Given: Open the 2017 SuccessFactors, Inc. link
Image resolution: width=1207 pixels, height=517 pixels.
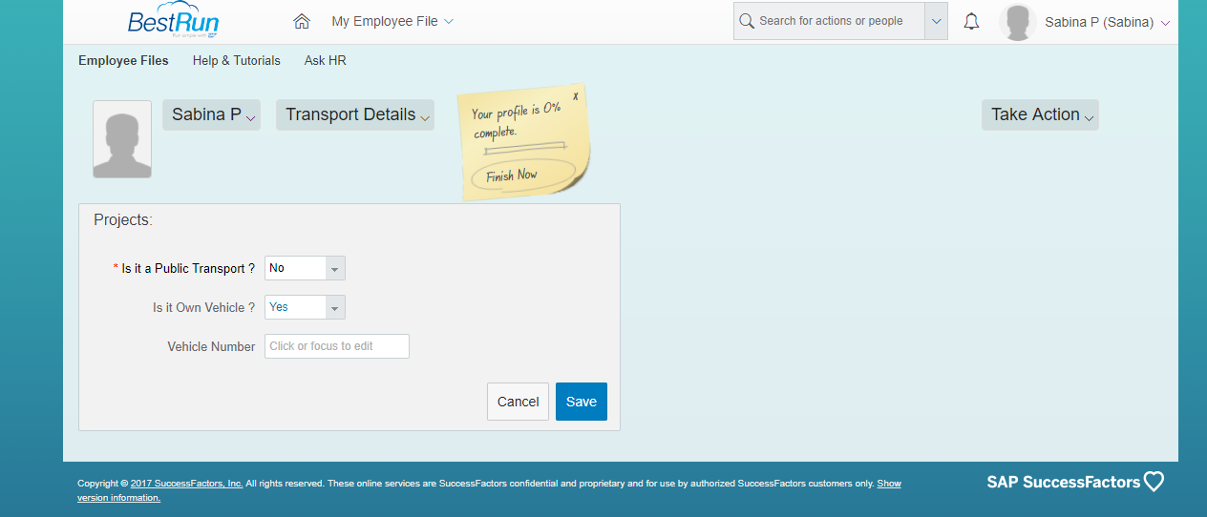Looking at the screenshot, I should [187, 484].
